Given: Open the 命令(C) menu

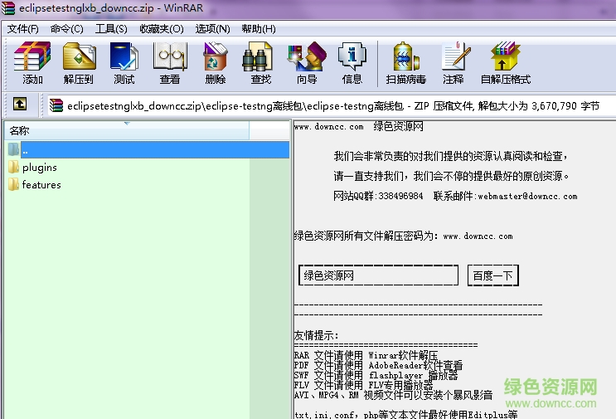Looking at the screenshot, I should [67, 29].
